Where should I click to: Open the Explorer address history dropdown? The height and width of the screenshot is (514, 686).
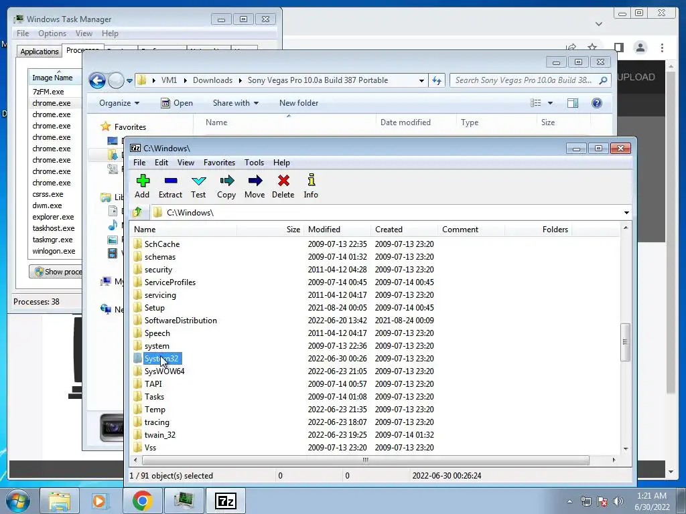pyautogui.click(x=421, y=80)
